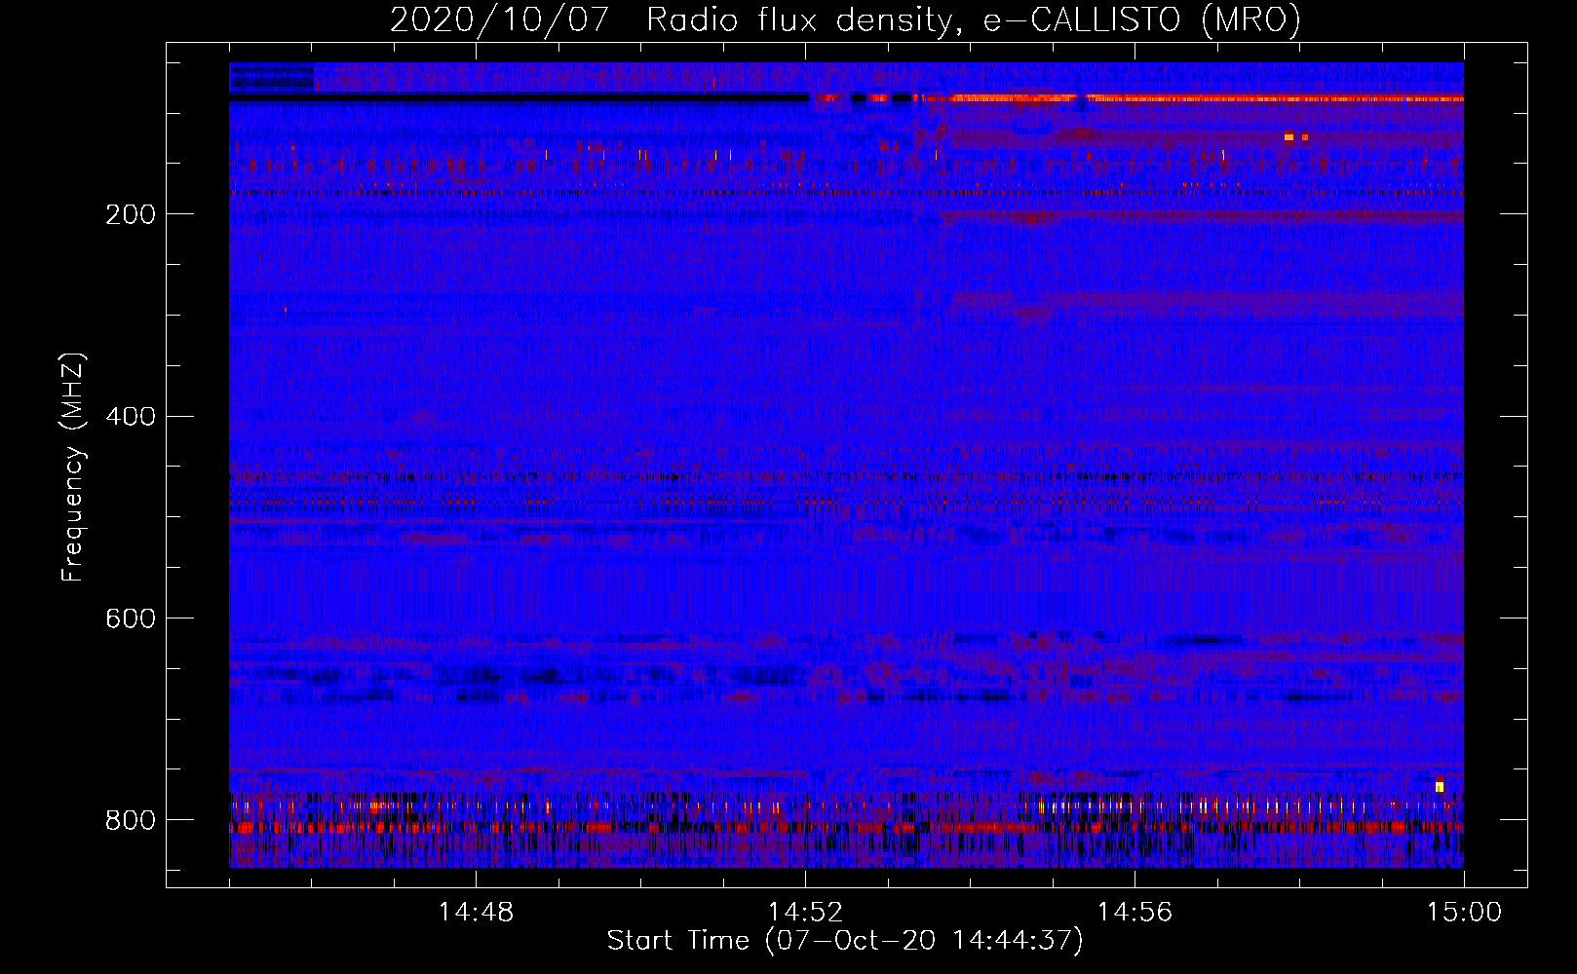Click the 200 frequency tick label

click(131, 214)
